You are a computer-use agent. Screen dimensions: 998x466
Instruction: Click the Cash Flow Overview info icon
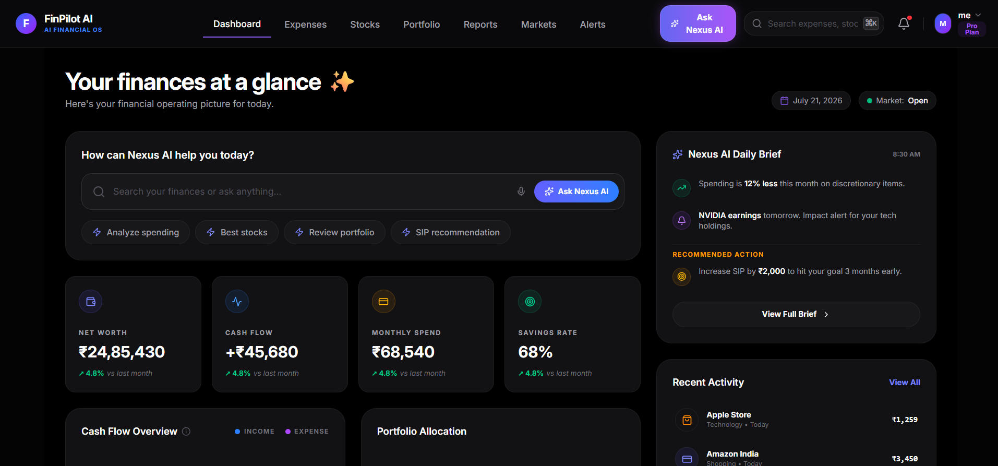[x=186, y=432]
